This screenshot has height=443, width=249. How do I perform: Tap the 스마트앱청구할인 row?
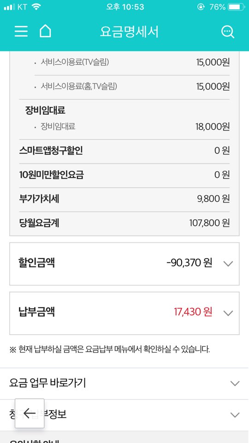(x=125, y=151)
